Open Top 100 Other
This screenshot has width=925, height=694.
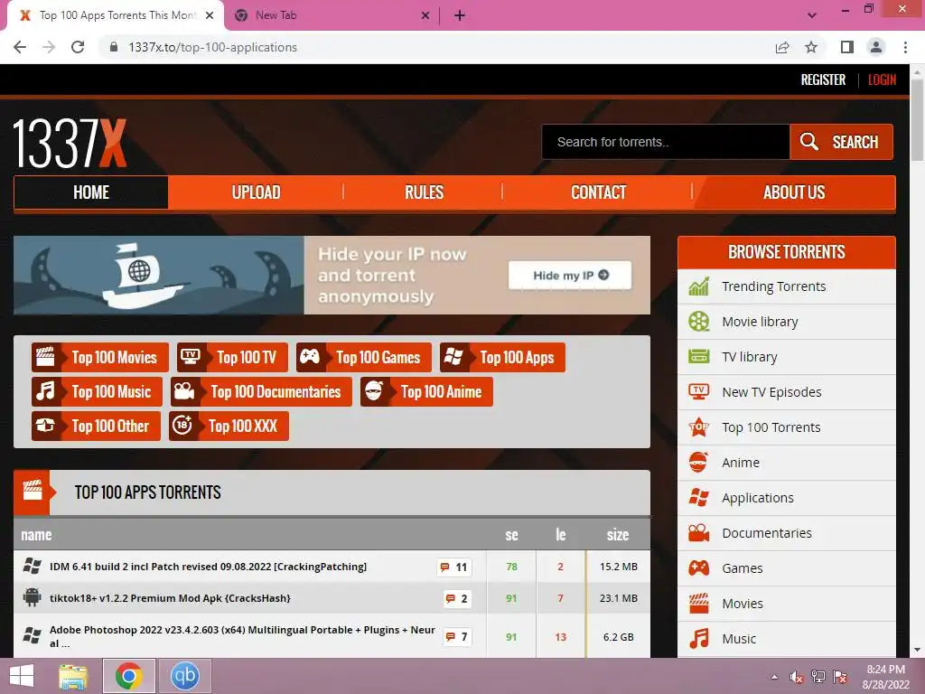click(x=96, y=426)
